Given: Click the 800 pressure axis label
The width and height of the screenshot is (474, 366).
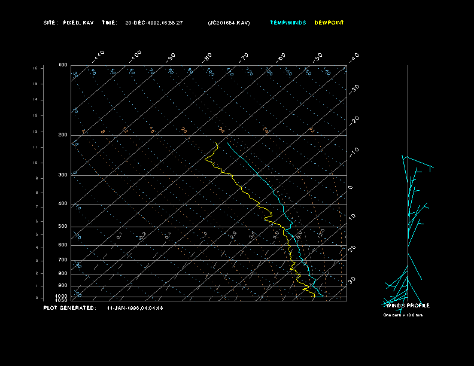Looking at the screenshot, I should coord(63,273).
